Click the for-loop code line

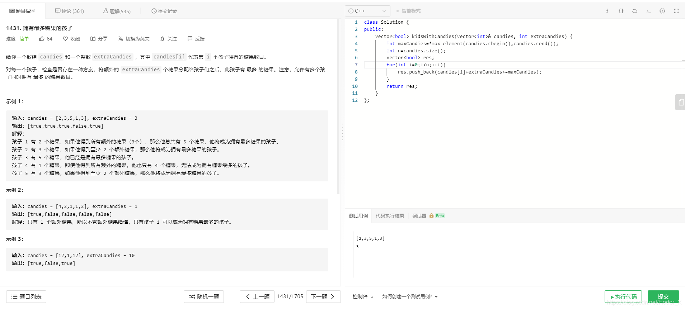416,65
